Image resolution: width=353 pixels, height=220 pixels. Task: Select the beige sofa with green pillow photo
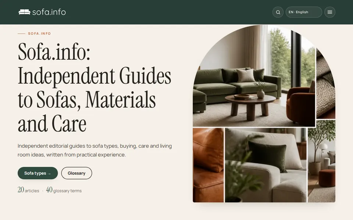pyautogui.click(x=265, y=165)
